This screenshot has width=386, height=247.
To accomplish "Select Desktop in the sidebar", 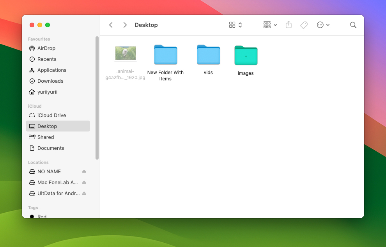I will pos(58,126).
